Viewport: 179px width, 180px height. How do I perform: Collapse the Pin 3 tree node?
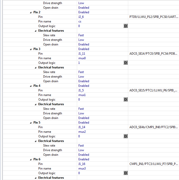pos(31,49)
